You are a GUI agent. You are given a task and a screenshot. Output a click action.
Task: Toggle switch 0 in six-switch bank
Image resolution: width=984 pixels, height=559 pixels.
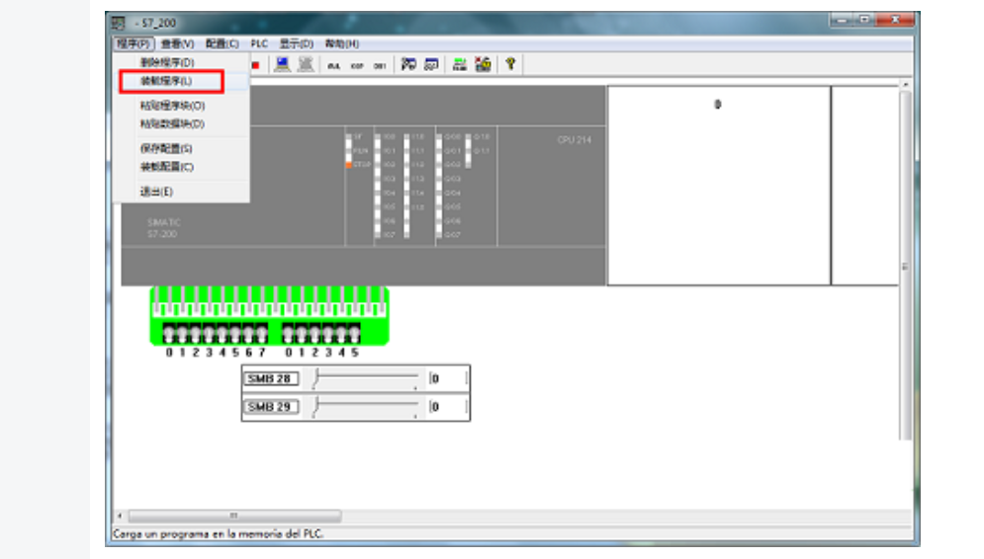point(289,333)
